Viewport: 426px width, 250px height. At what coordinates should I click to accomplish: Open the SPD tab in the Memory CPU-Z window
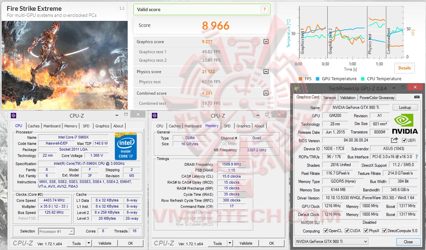(227, 126)
